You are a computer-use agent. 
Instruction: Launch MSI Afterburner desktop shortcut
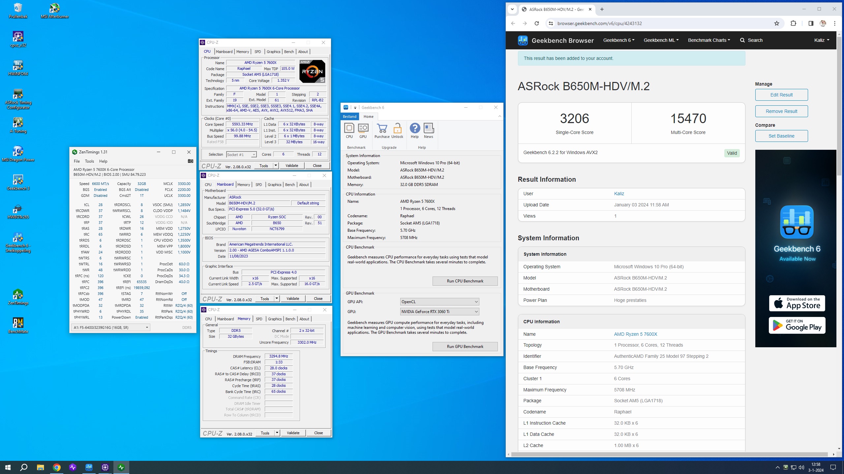tap(54, 11)
